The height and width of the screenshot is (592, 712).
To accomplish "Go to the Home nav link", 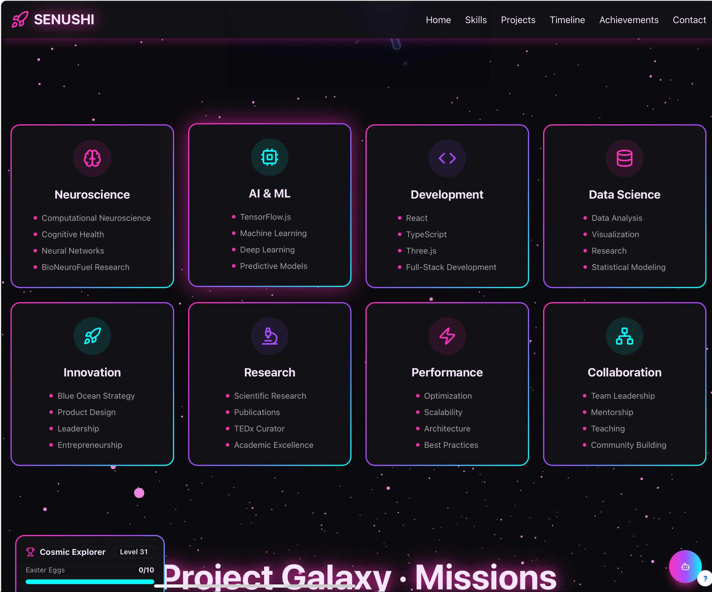I will [x=438, y=20].
